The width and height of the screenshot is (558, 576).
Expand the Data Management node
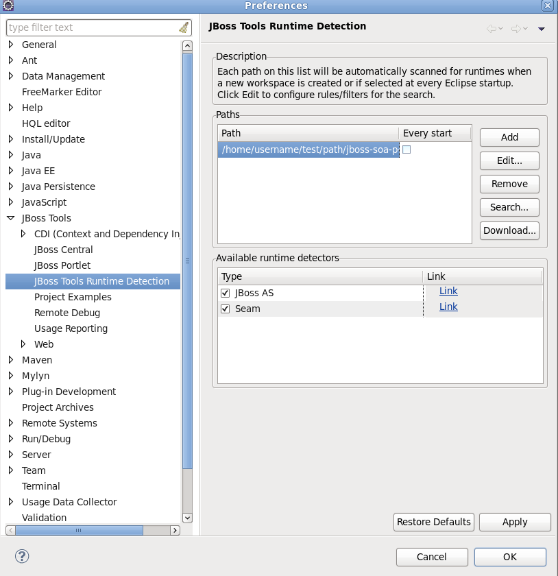(11, 76)
